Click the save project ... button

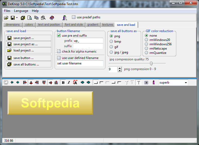(x=29, y=38)
